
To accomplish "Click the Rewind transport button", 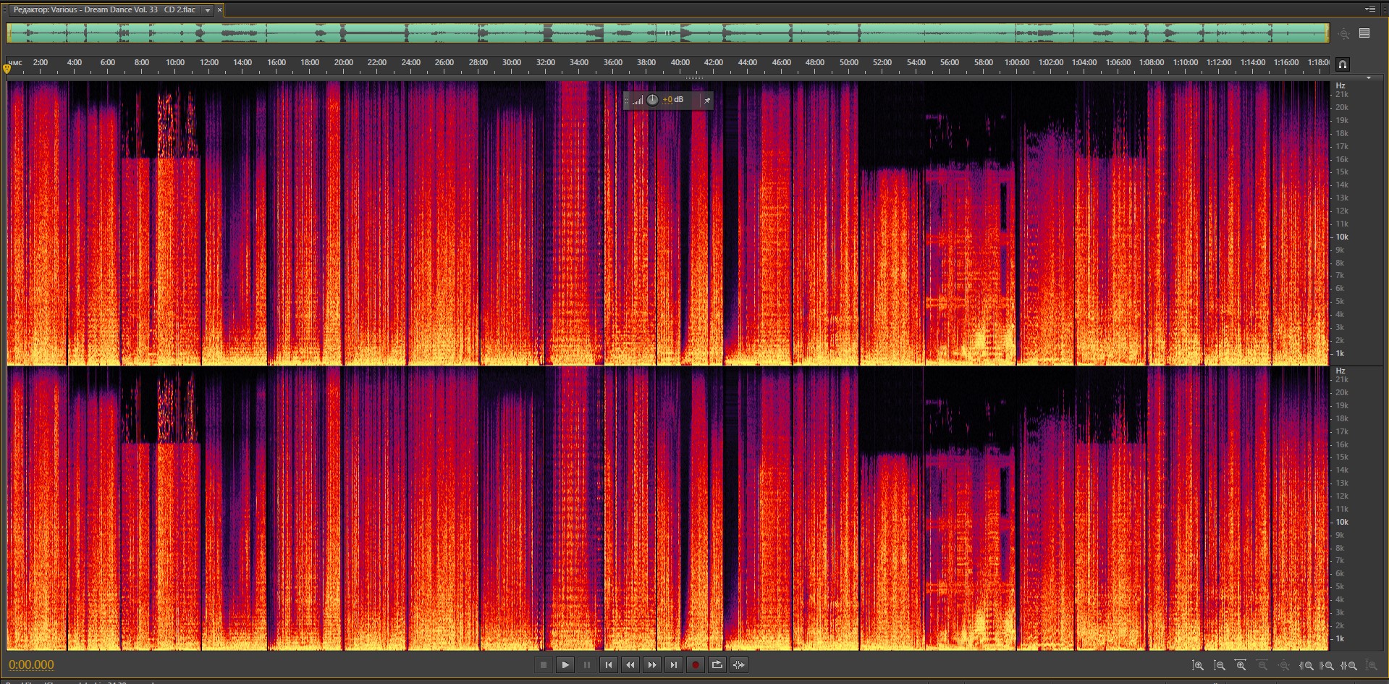I will click(630, 664).
